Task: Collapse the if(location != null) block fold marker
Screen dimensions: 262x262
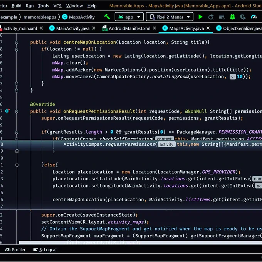Action: tap(16, 49)
